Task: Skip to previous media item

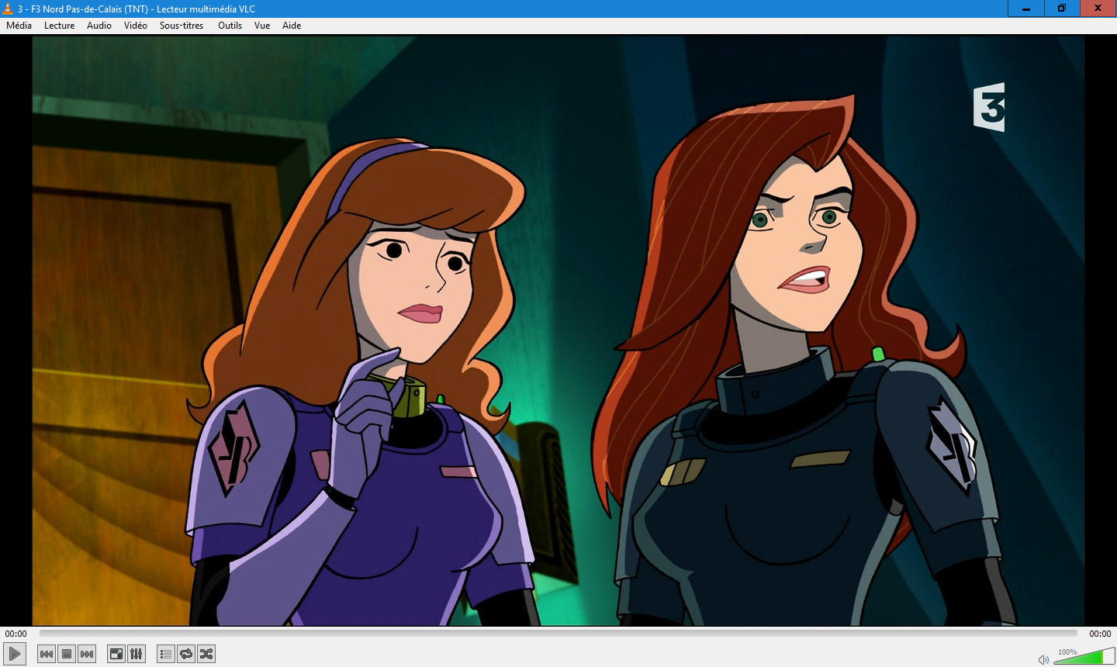Action: click(47, 654)
